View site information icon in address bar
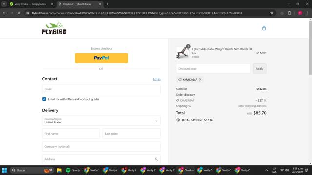312x175 pixels. coord(28,13)
